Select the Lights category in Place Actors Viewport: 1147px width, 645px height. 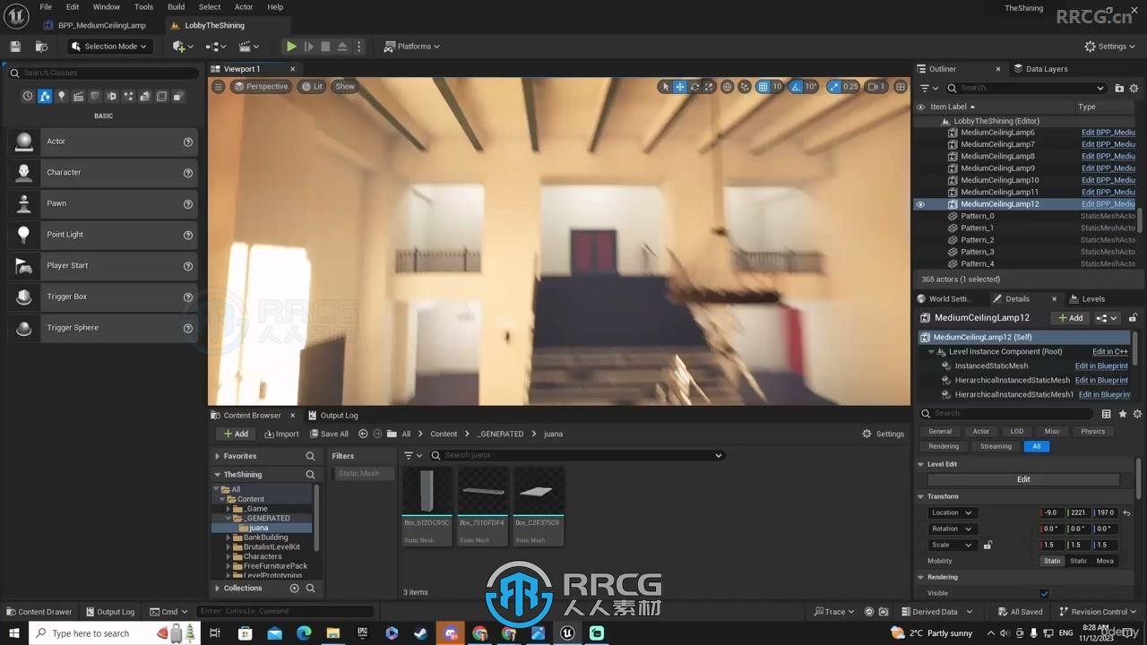(x=62, y=96)
